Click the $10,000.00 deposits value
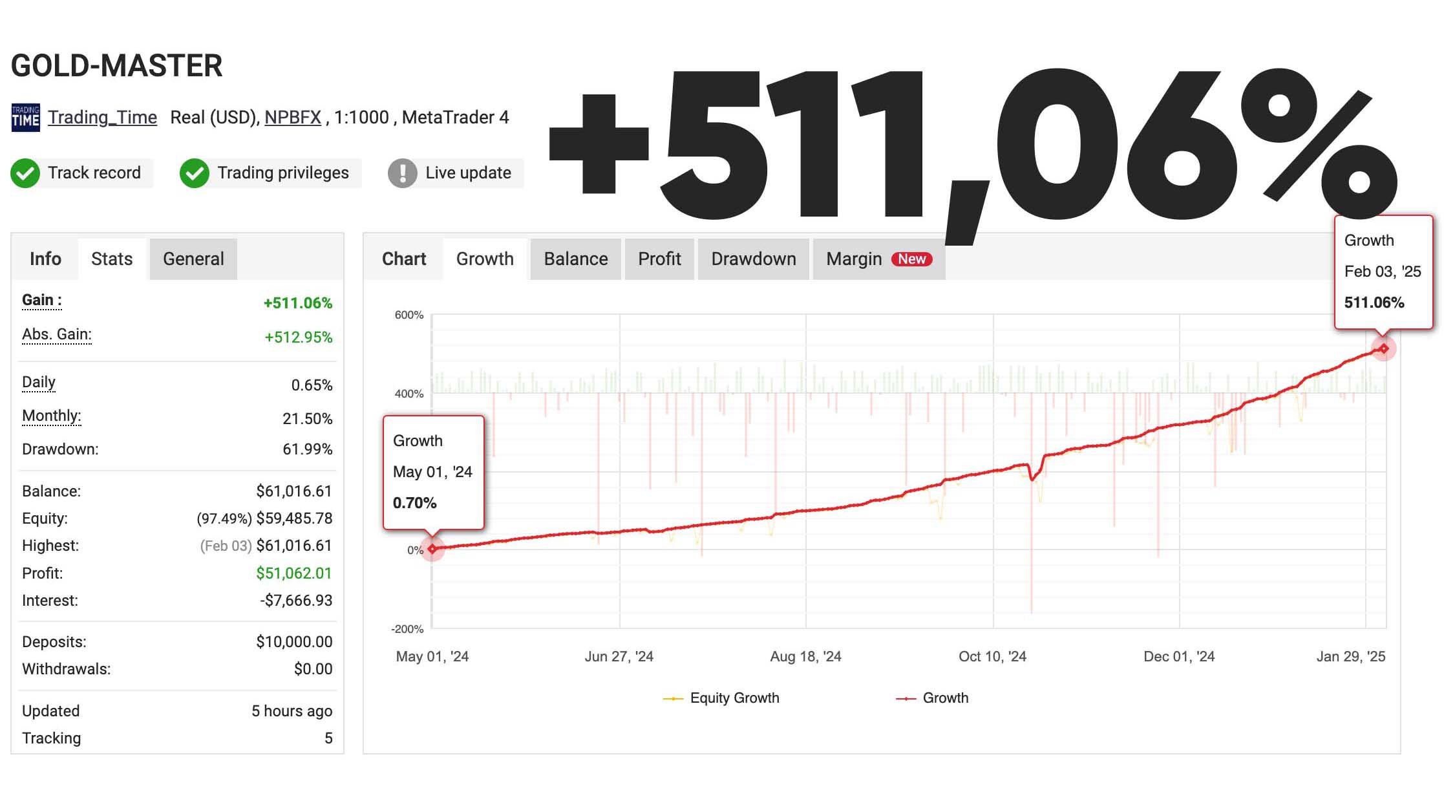Viewport: 1444px width, 812px height. tap(294, 642)
